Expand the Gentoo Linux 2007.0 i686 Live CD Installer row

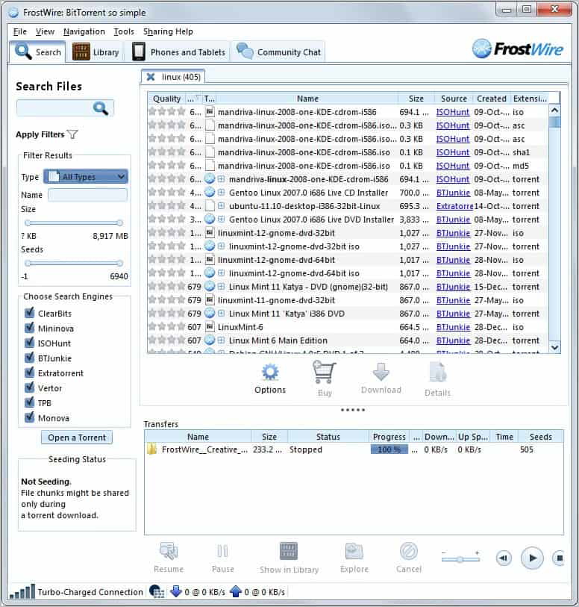coord(222,193)
